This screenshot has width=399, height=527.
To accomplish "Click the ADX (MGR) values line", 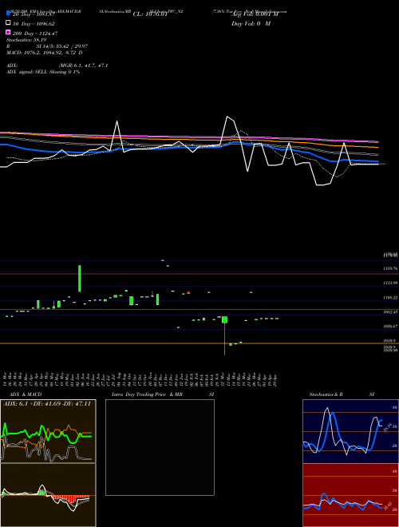I will [x=57, y=65].
